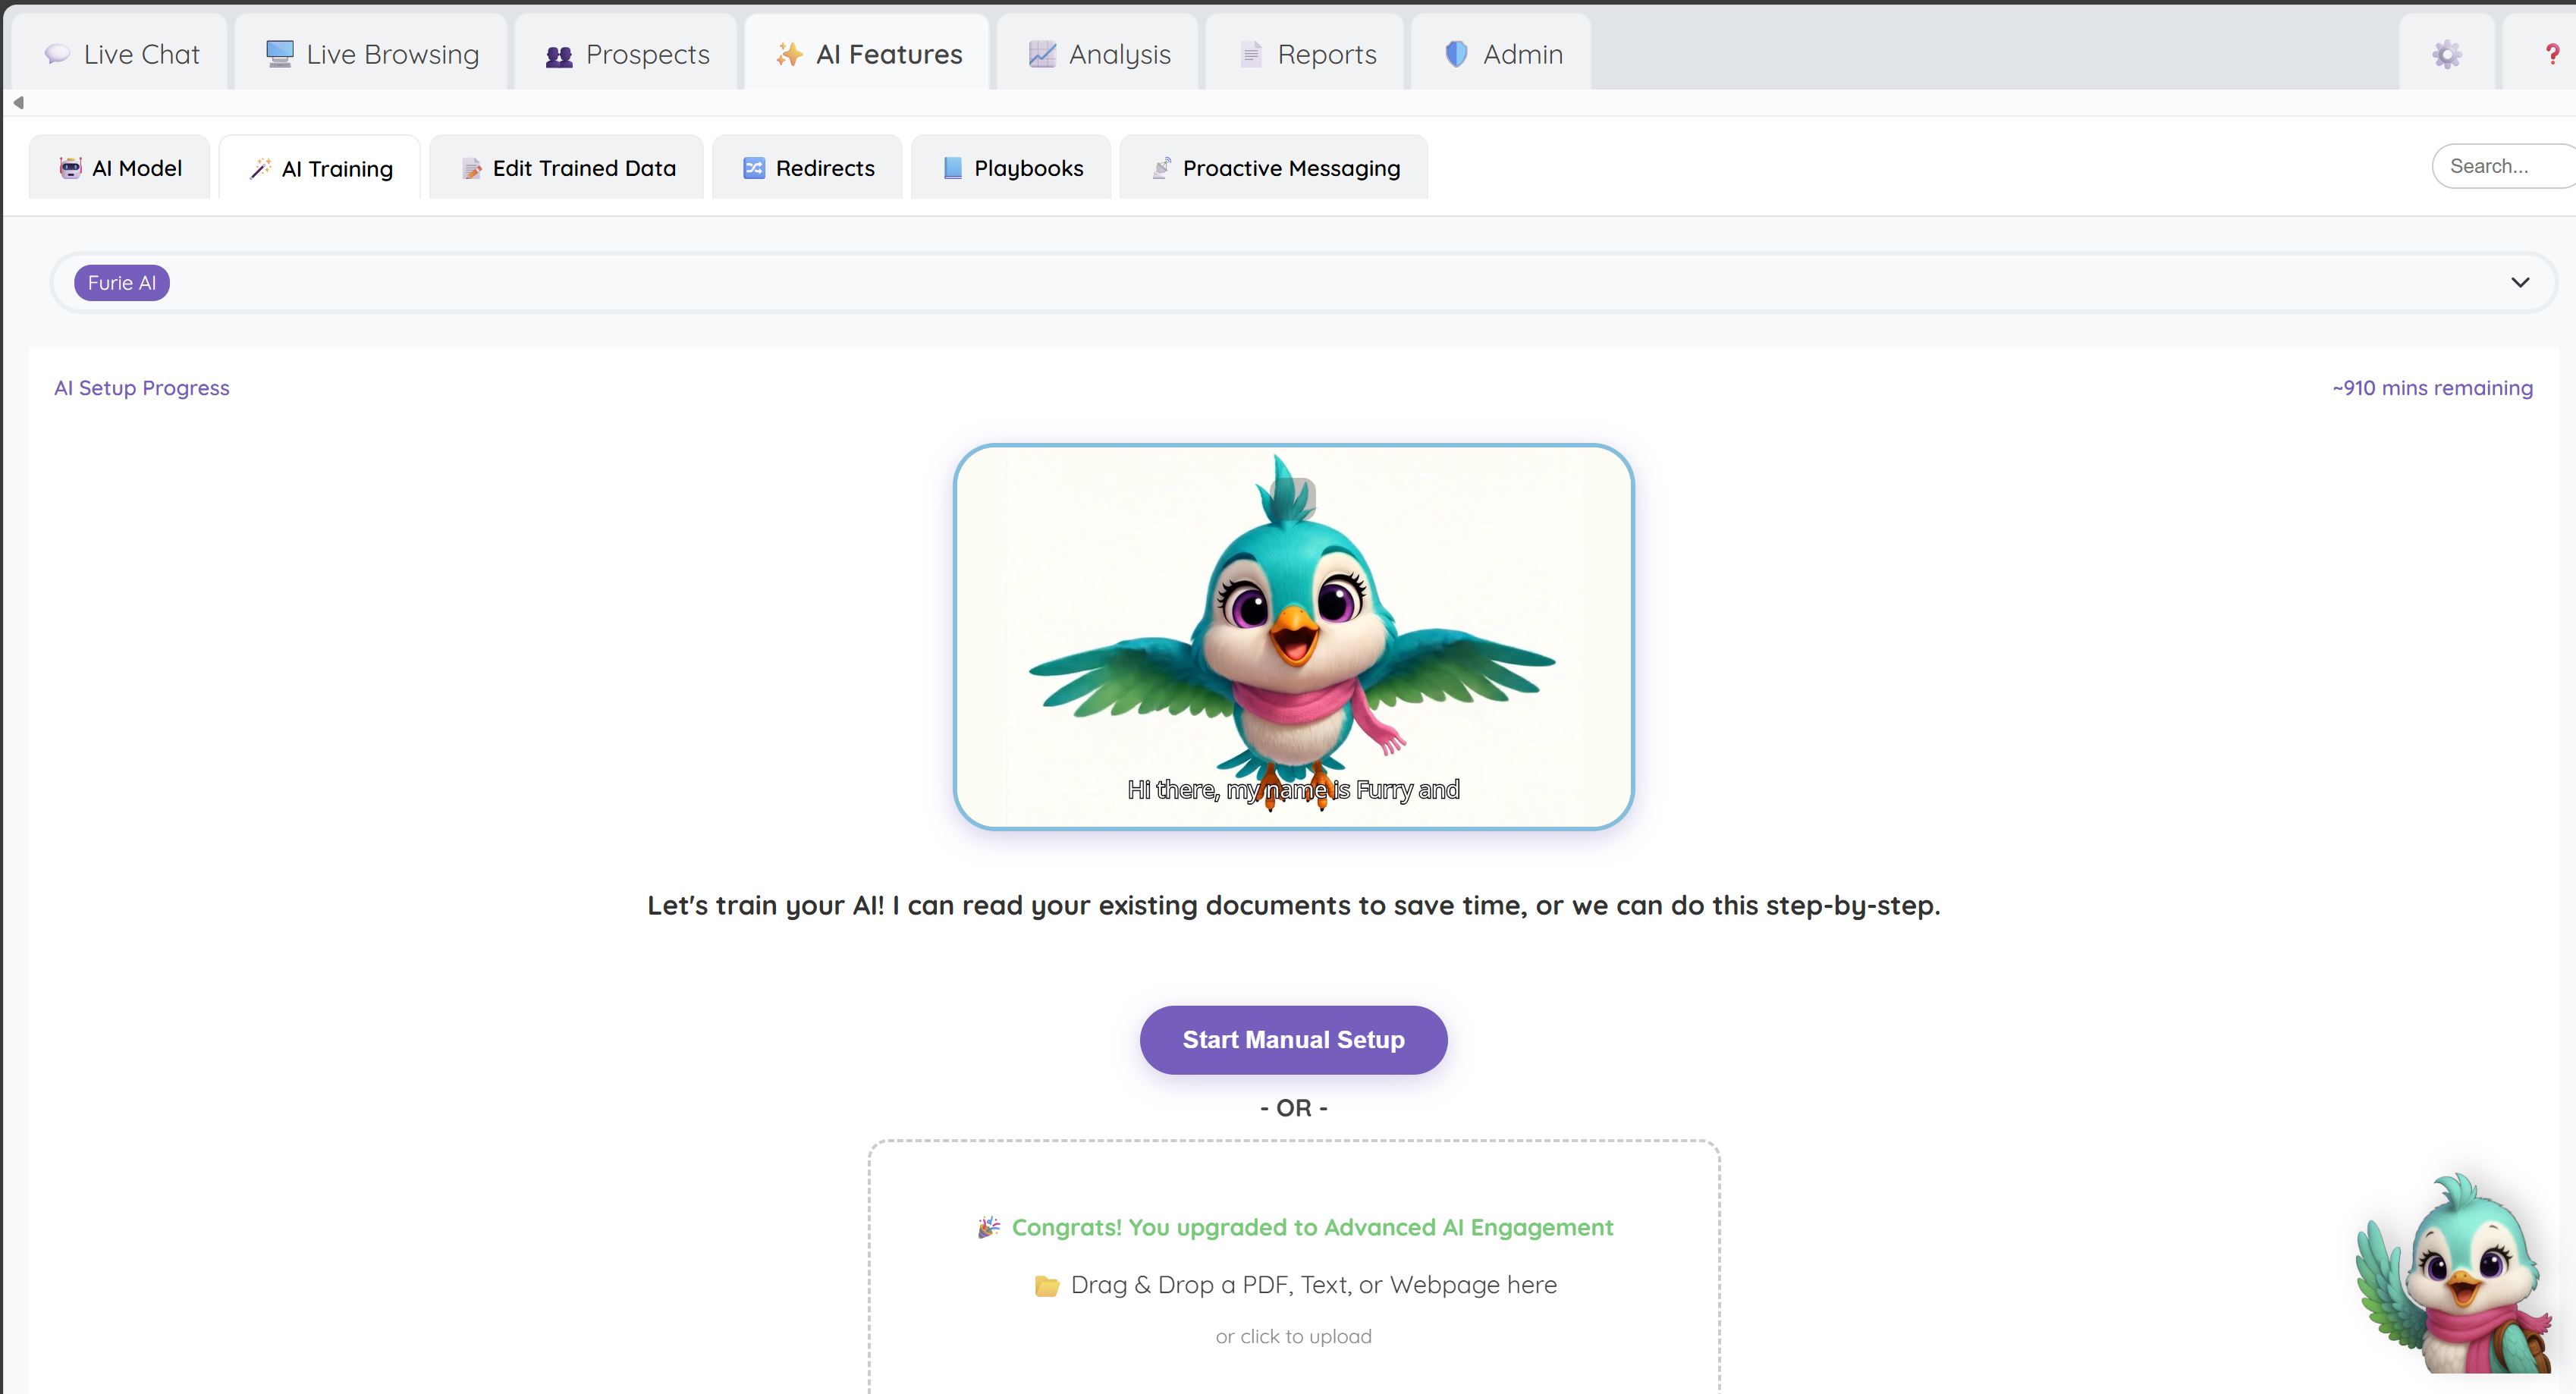Open the settings gear in the top bar
Screen dimensions: 2576x1394
point(2446,53)
